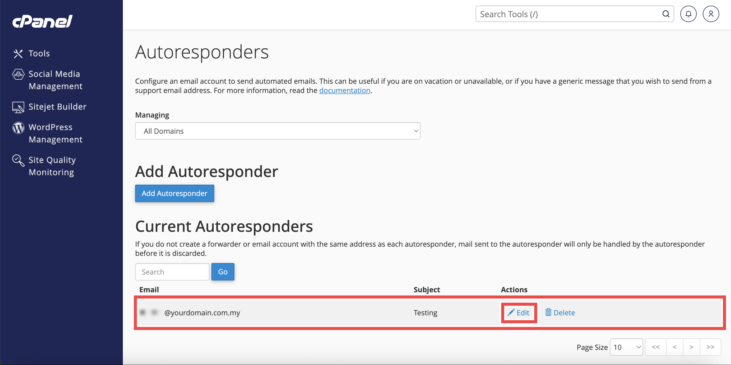Click the search magnifier in Search Tools
The height and width of the screenshot is (365, 731).
(x=666, y=14)
